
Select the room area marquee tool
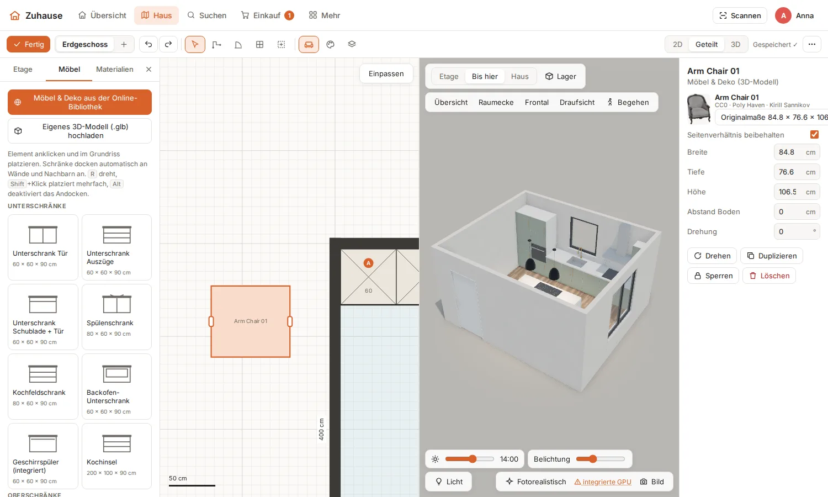[281, 44]
